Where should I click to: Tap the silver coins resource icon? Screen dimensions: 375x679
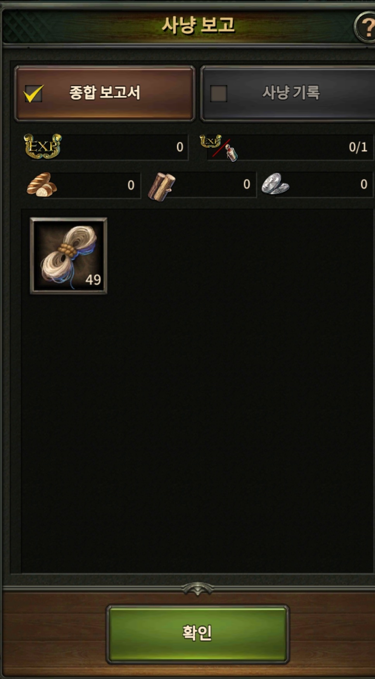(275, 184)
